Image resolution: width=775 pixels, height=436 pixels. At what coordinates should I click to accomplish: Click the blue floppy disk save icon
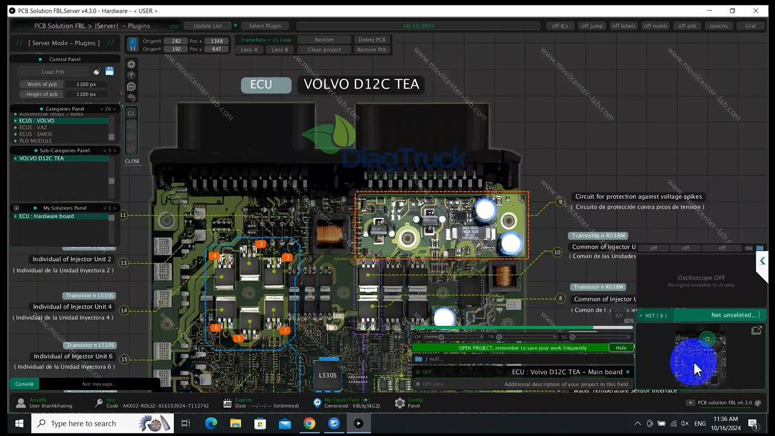click(x=110, y=71)
